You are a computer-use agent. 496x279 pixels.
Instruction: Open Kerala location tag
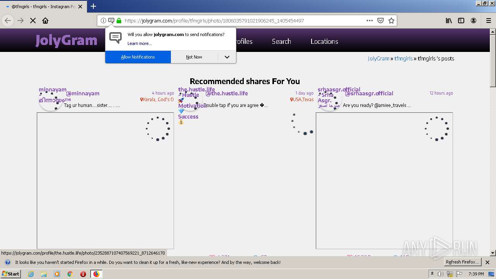point(157,100)
